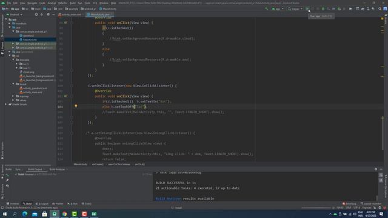Click the SDK Manager icon in toolbar
Screen dimensions: 388x218
click(x=373, y=8)
